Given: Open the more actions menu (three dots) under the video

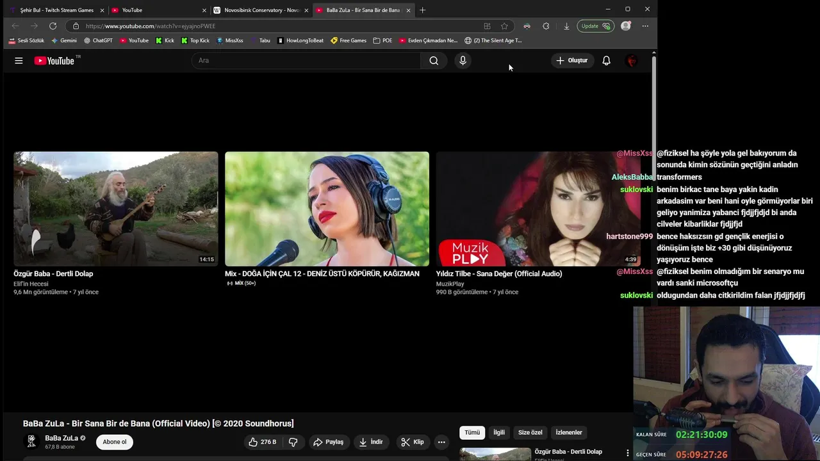Looking at the screenshot, I should tap(441, 442).
